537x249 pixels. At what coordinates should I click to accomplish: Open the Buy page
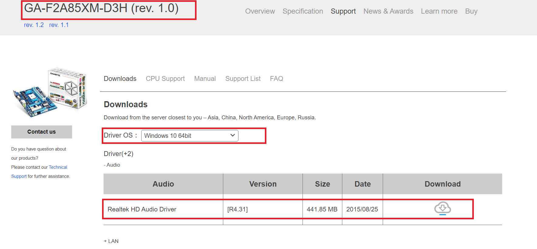click(471, 11)
